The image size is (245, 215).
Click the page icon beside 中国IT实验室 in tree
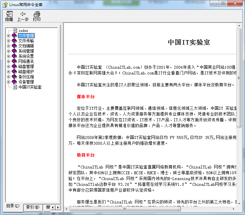[15, 87]
